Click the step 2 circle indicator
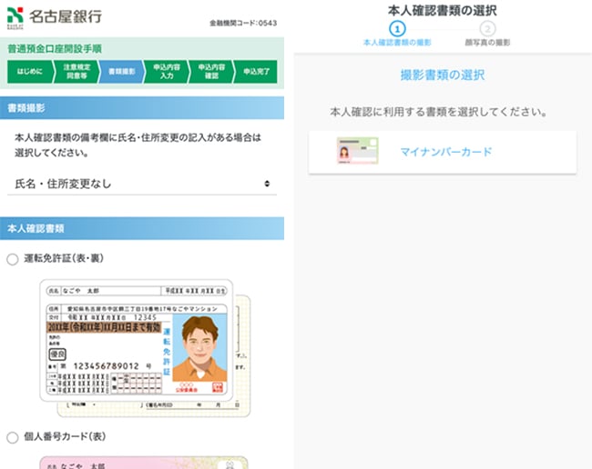 tap(487, 28)
